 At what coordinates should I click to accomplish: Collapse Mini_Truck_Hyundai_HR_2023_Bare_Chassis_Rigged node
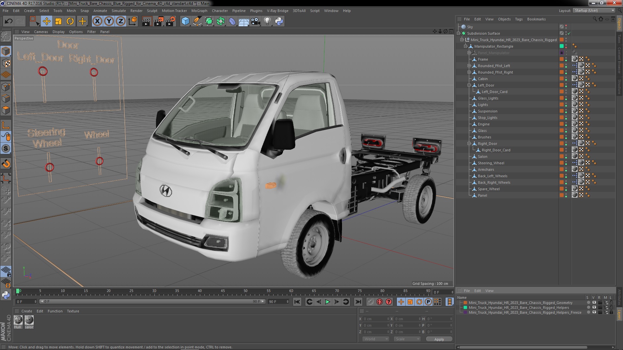point(462,40)
